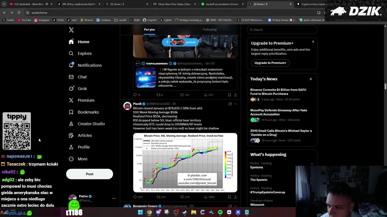
Task: Dismiss the Upgrade to Premium+ card
Action: pos(313,42)
